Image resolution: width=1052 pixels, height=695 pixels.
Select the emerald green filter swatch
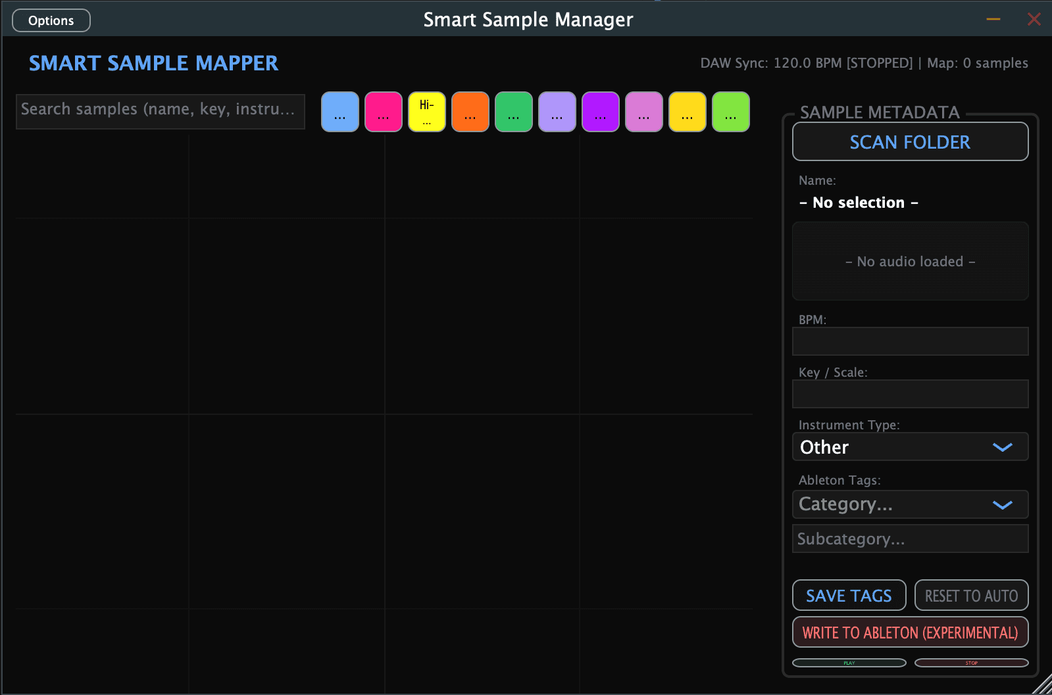(514, 112)
